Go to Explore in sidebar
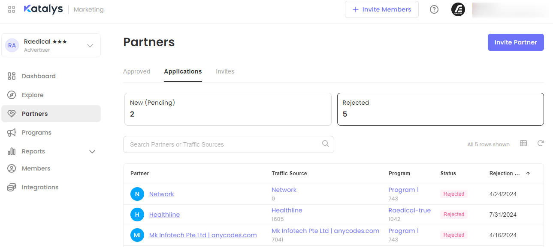 click(33, 95)
